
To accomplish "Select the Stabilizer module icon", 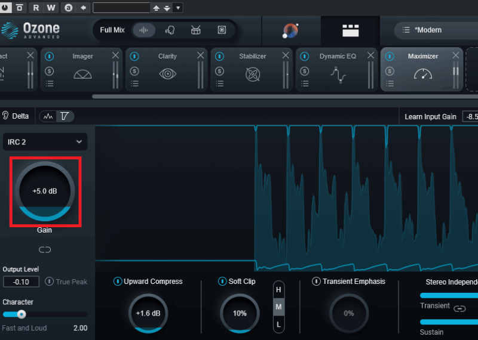I will click(x=253, y=75).
